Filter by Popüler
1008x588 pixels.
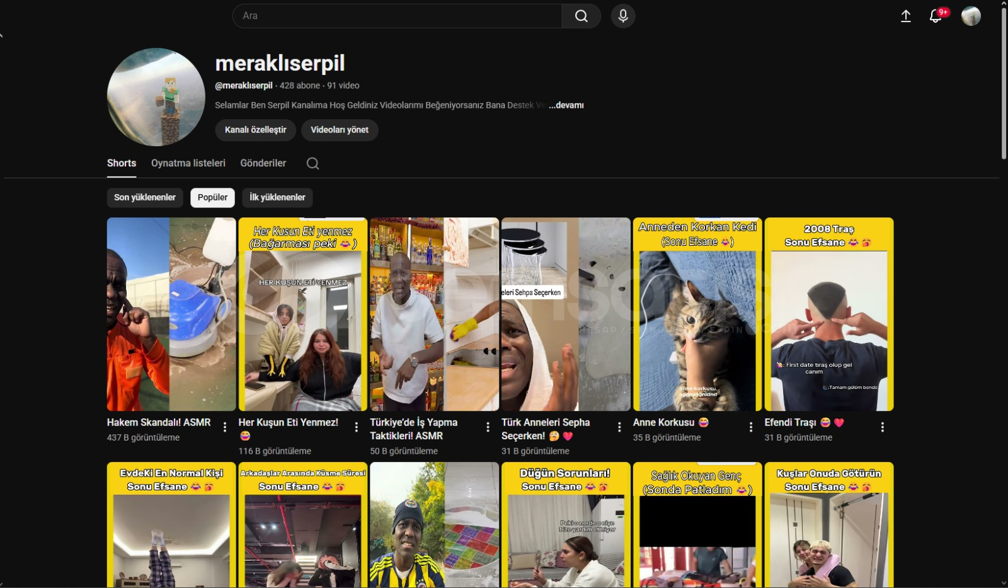(x=213, y=197)
